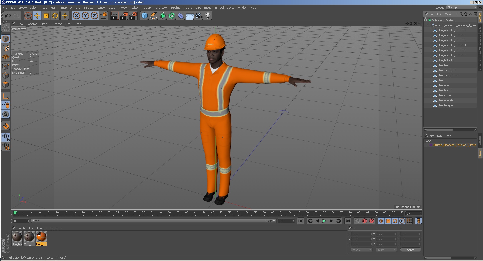Collapse the Subdivision Surface tree node
Viewport: 483px width, 261px height.
pyautogui.click(x=426, y=20)
